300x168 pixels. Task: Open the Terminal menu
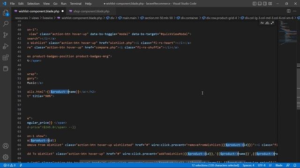(x=75, y=4)
